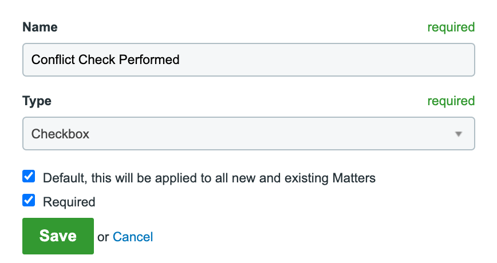The width and height of the screenshot is (497, 263).
Task: Save the custom field
Action: coord(58,236)
